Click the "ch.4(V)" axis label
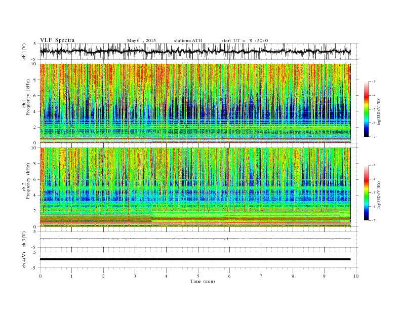This screenshot has height=310, width=401. coord(24,260)
